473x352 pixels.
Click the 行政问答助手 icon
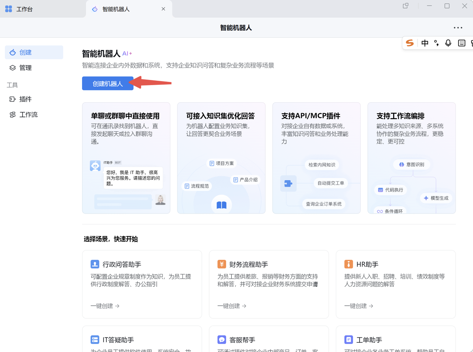pyautogui.click(x=95, y=264)
